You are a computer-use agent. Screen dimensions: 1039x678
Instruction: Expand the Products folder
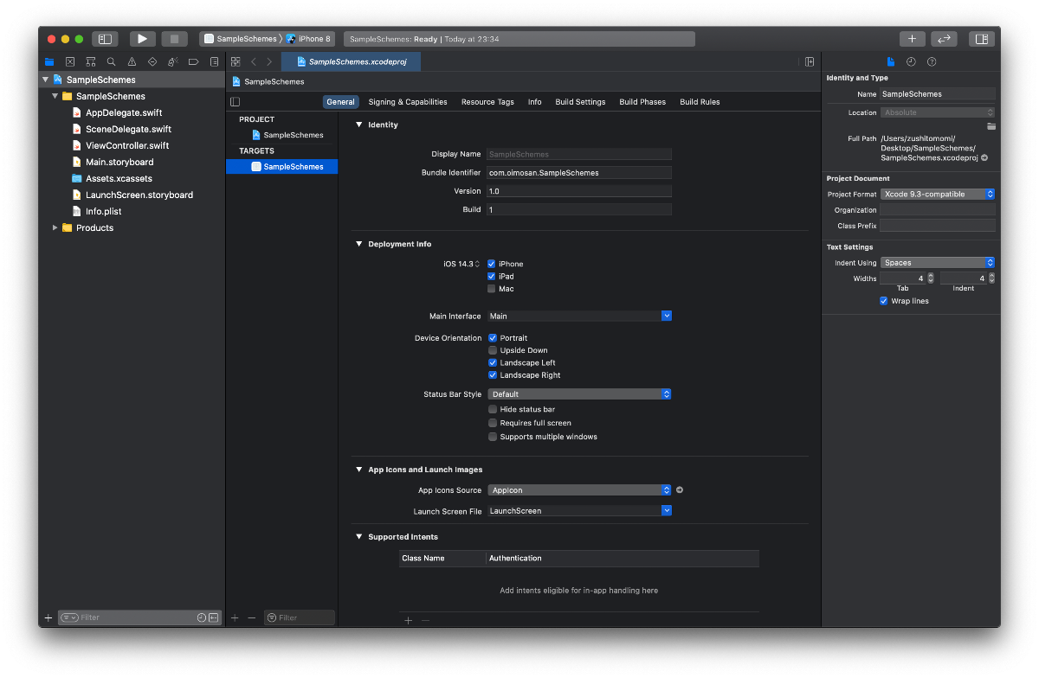[55, 227]
